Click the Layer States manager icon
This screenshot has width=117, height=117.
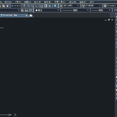(31, 10)
